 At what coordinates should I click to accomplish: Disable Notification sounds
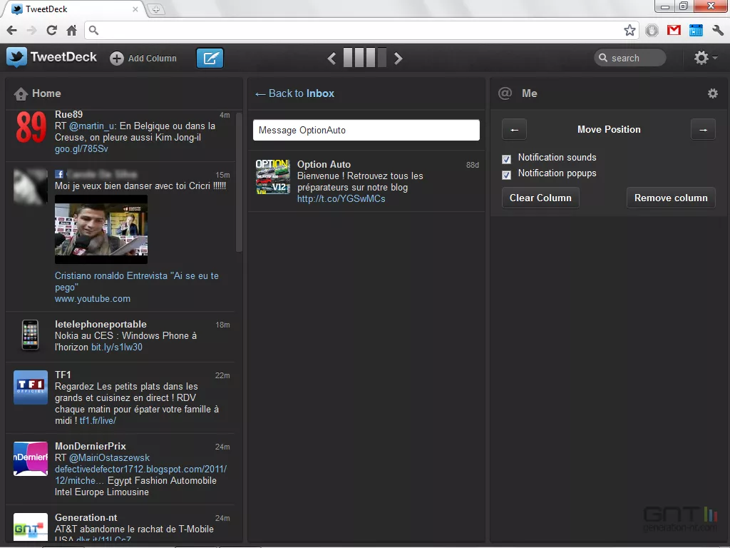click(505, 158)
